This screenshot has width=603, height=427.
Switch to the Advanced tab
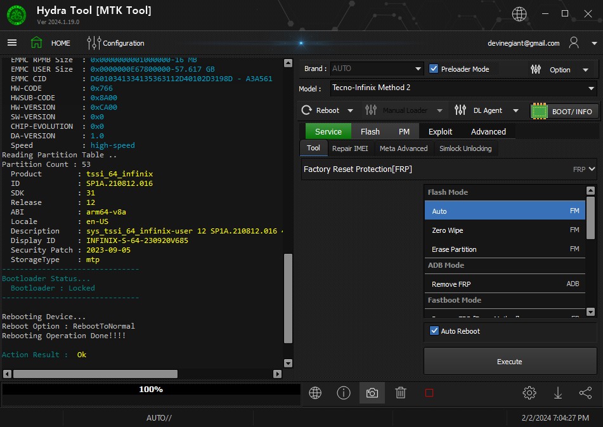coord(488,131)
